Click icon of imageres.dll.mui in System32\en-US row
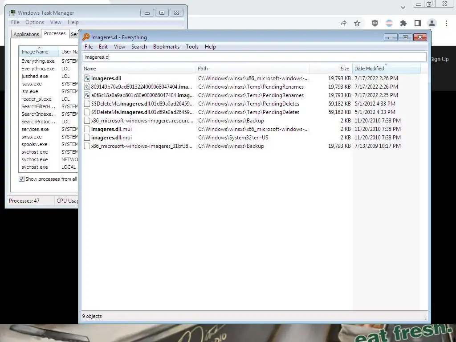This screenshot has height=342, width=456. click(87, 137)
